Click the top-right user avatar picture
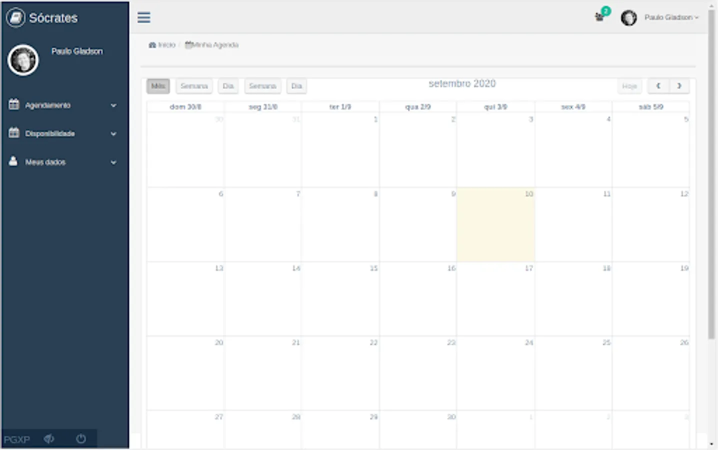The image size is (718, 450). click(628, 17)
